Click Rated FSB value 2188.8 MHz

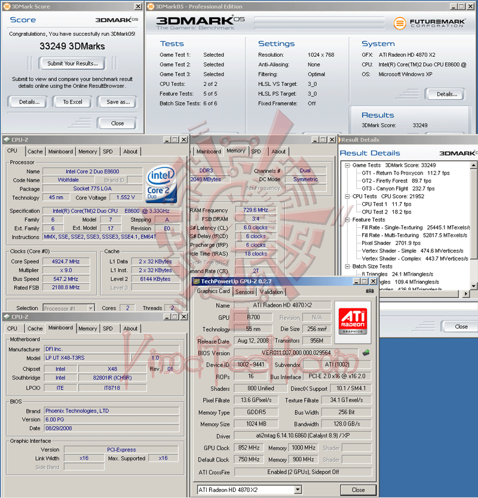[66, 287]
